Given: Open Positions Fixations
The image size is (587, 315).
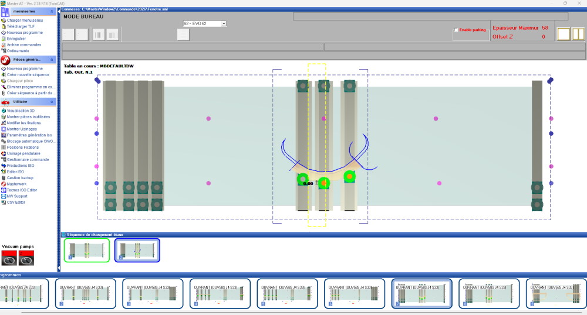Looking at the screenshot, I should pyautogui.click(x=22, y=148).
